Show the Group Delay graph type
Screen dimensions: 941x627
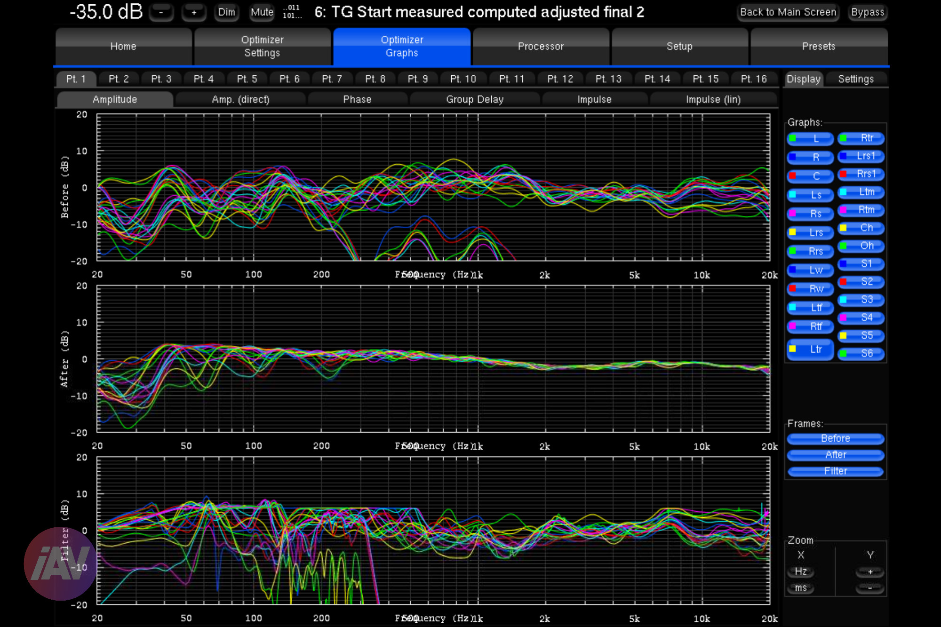coord(475,99)
